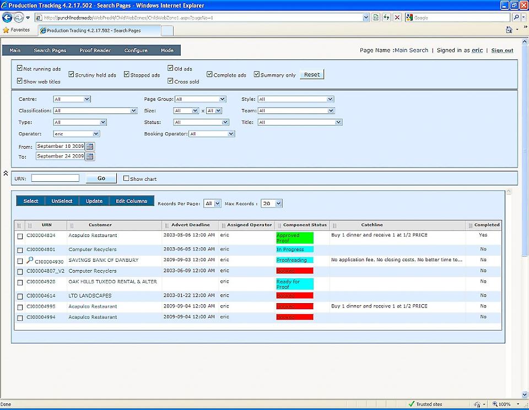
Task: Open the Proof Reader menu
Action: coord(95,50)
